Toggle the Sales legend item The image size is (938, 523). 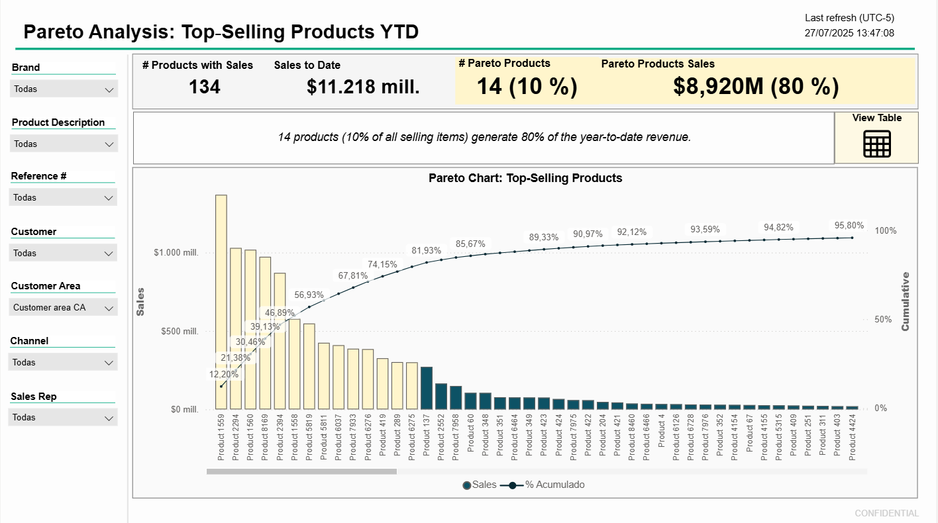tap(480, 484)
